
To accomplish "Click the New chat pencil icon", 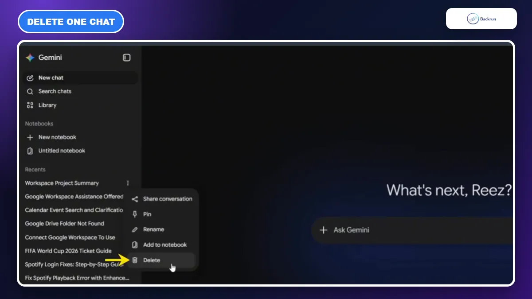I will [x=30, y=78].
